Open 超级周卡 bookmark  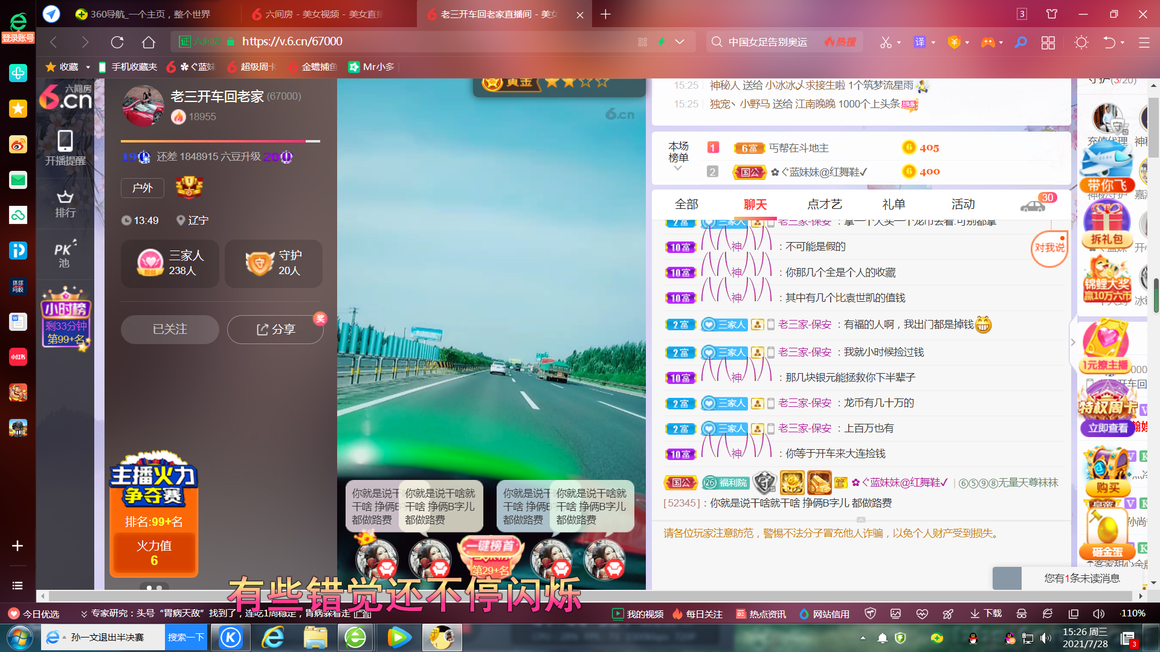pos(251,67)
